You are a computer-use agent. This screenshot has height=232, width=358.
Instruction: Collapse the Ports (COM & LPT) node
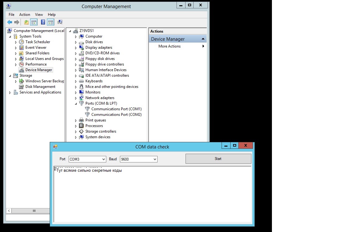click(76, 104)
